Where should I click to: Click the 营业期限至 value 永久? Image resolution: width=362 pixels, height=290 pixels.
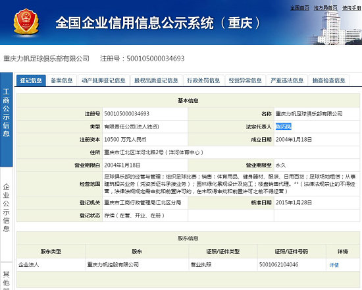281,165
